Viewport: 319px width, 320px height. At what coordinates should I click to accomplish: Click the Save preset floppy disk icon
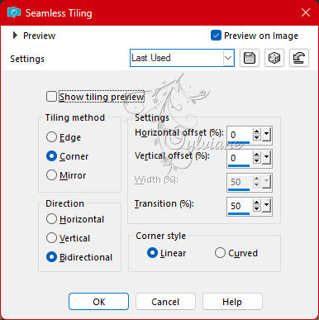[250, 58]
